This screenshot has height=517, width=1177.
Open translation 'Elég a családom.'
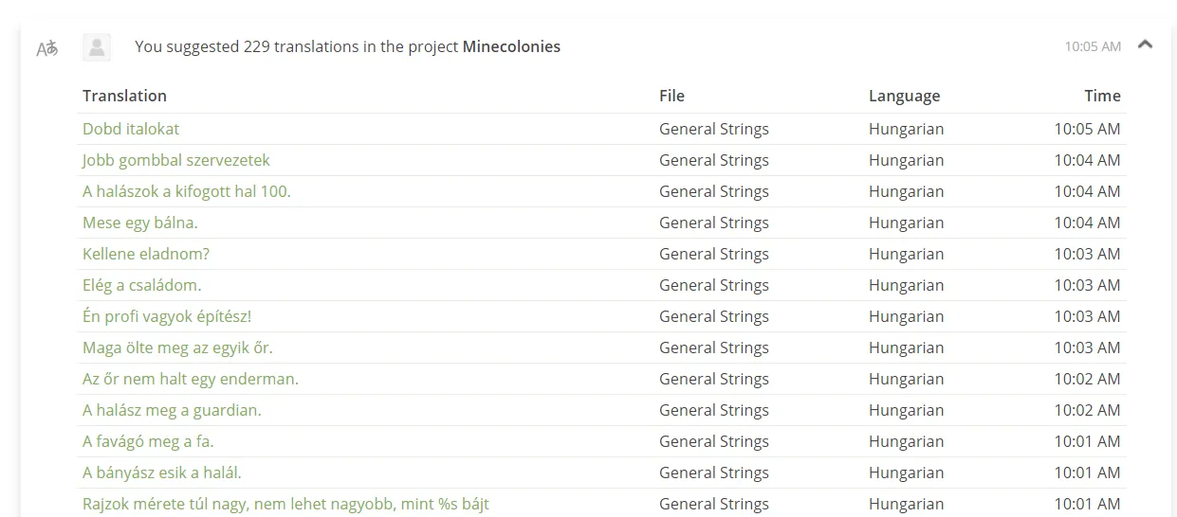coord(142,285)
